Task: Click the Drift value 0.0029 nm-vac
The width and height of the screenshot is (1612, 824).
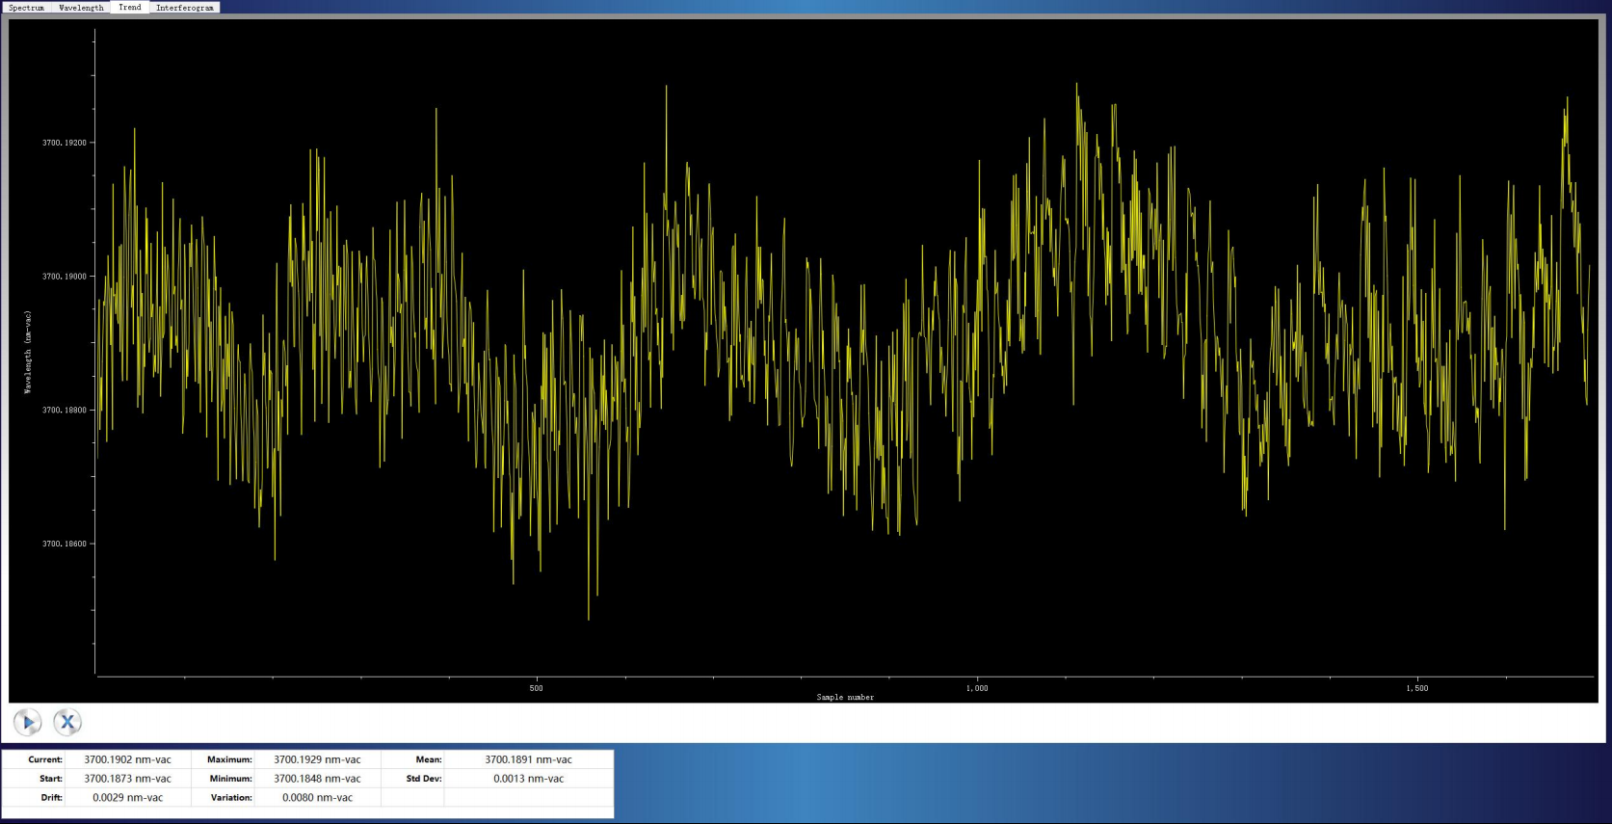Action: coord(127,798)
